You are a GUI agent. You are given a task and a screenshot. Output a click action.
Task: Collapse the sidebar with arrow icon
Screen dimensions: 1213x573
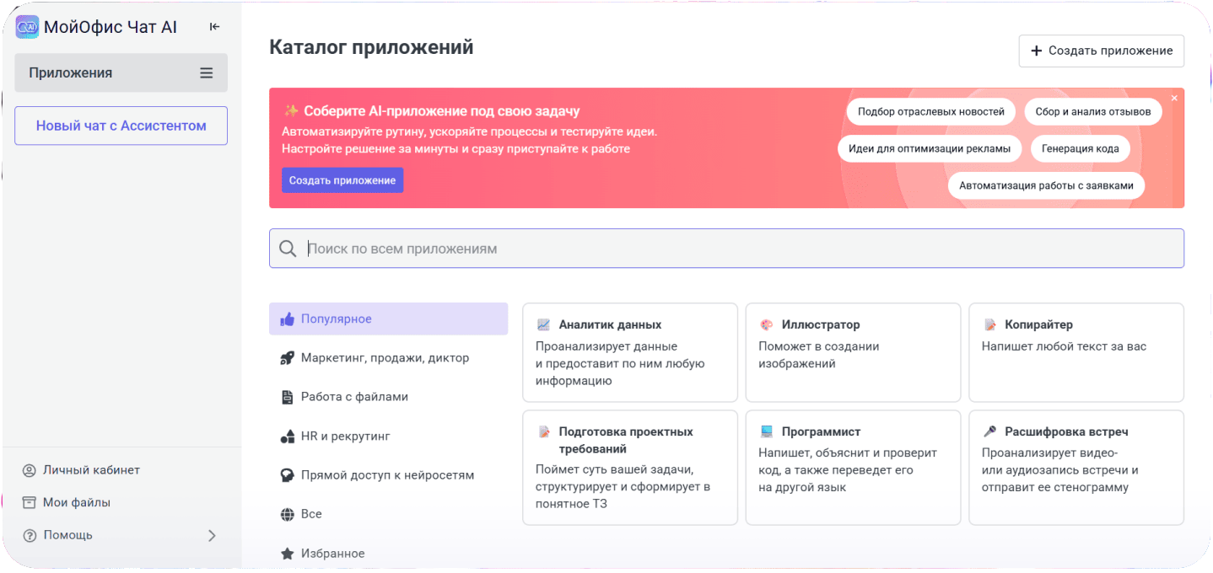click(x=214, y=27)
